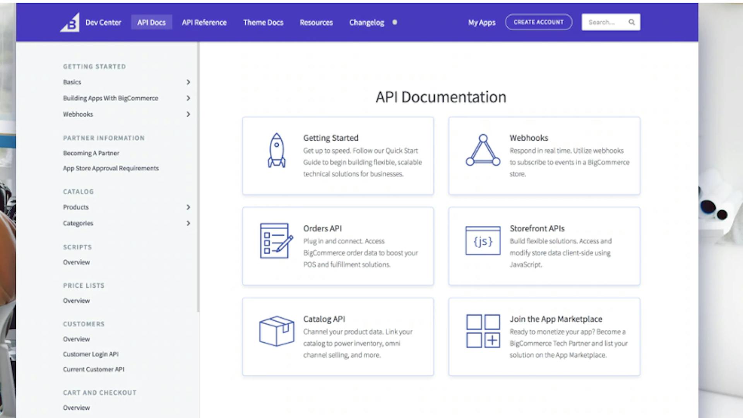The height and width of the screenshot is (418, 743).
Task: Open the Dev Center tab
Action: tap(103, 22)
